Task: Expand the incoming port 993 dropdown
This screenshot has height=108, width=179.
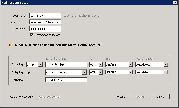Action: (x=100, y=65)
